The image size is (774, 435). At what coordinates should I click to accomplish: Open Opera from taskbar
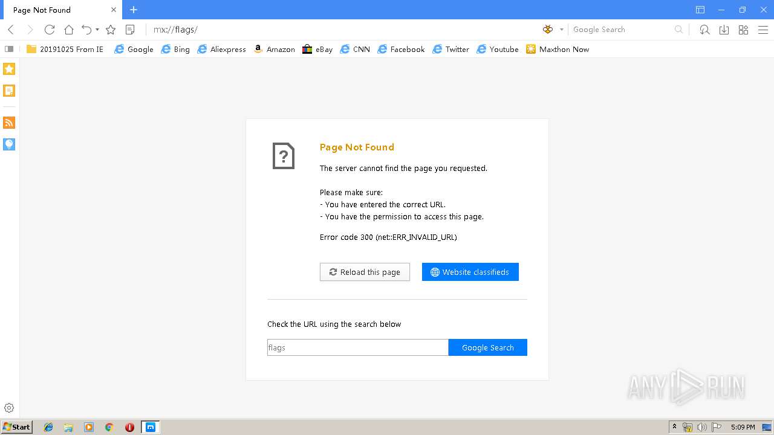pyautogui.click(x=129, y=427)
